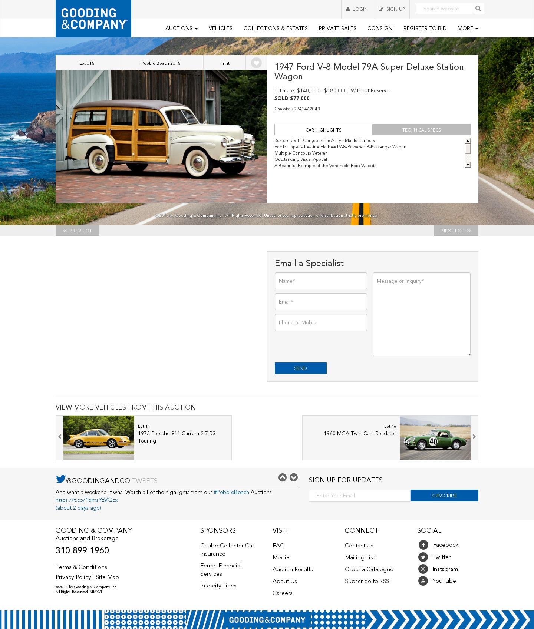Image resolution: width=534 pixels, height=629 pixels.
Task: Send the specialist inquiry form
Action: click(x=301, y=368)
